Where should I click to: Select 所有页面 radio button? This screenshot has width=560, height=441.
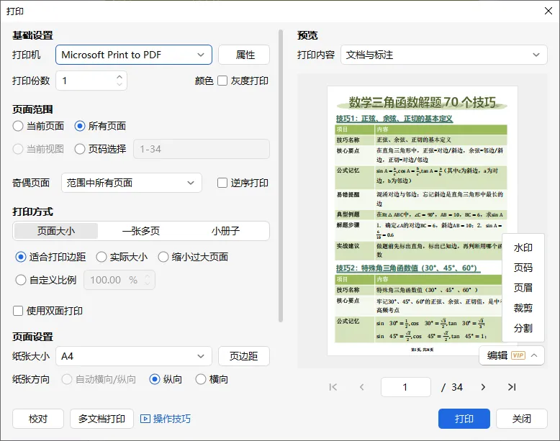(x=80, y=126)
